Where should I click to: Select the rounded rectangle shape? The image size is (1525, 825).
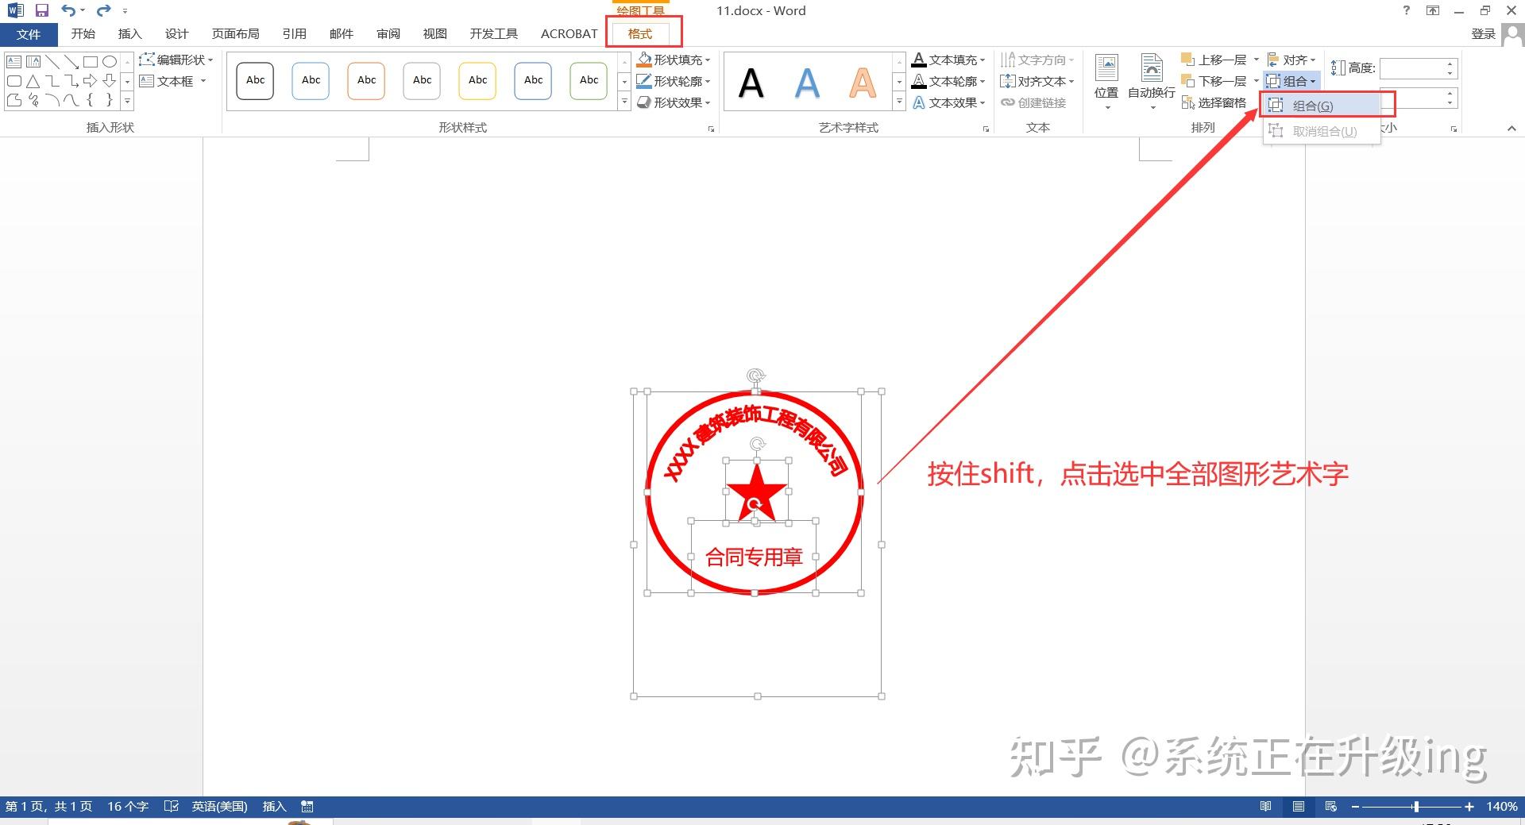[x=14, y=81]
